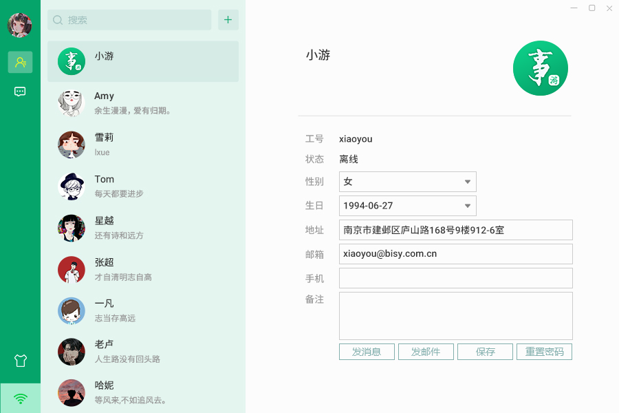Click into the 手机 phone input field
Image resolution: width=619 pixels, height=413 pixels.
click(455, 278)
